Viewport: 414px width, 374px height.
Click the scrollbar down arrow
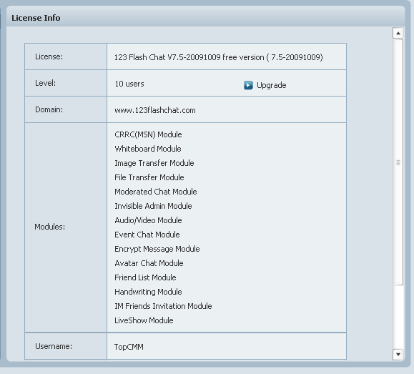click(398, 354)
